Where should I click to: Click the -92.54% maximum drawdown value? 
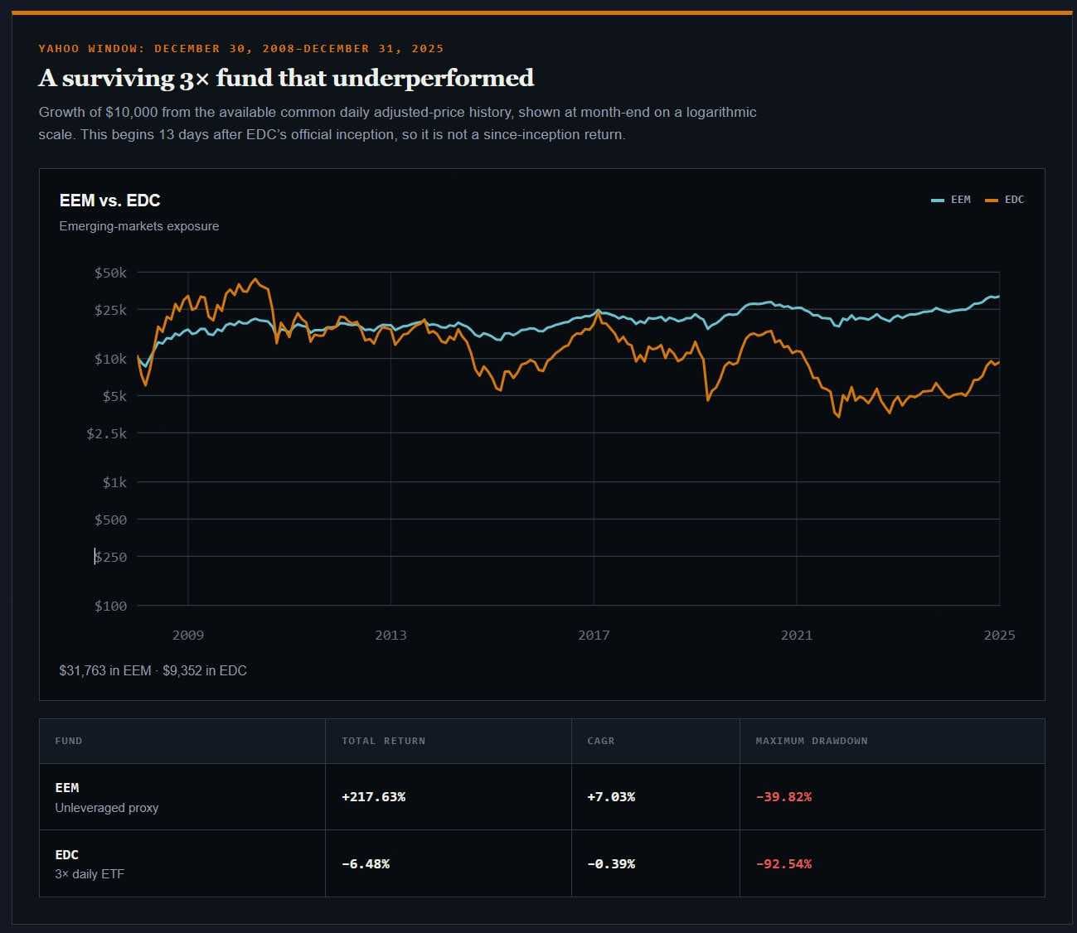click(783, 864)
